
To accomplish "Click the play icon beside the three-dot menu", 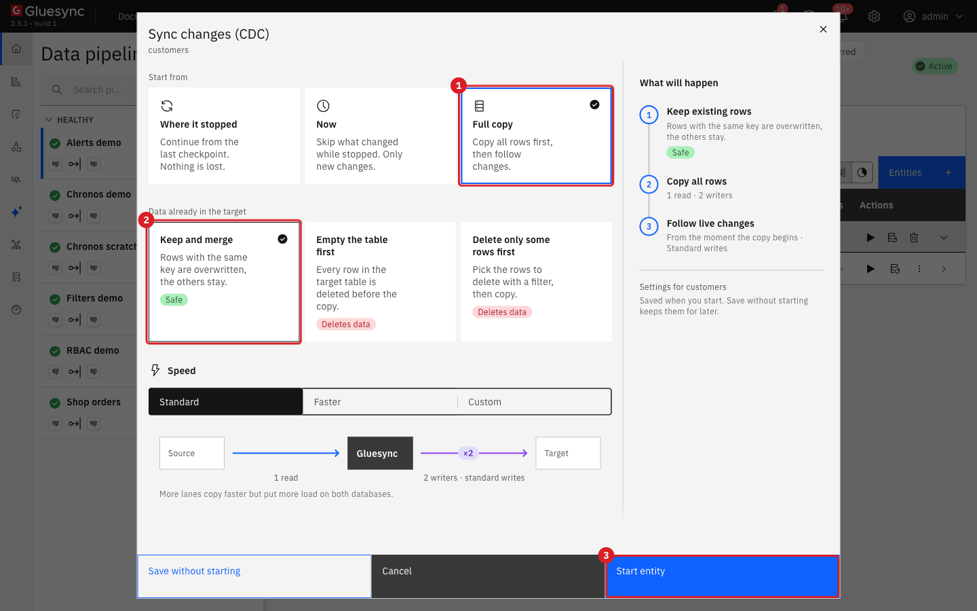I will pyautogui.click(x=870, y=269).
